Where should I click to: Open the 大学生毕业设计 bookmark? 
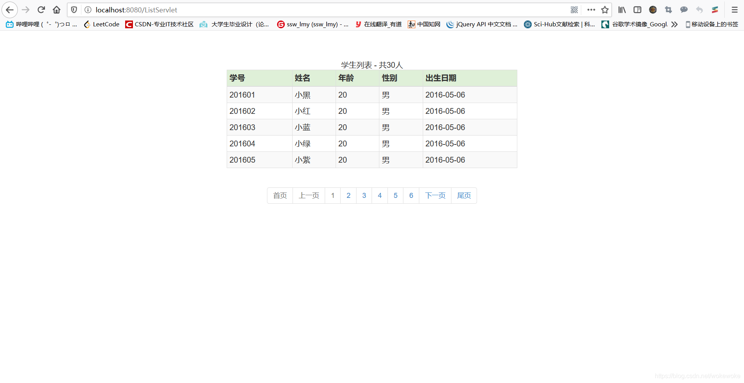[234, 24]
